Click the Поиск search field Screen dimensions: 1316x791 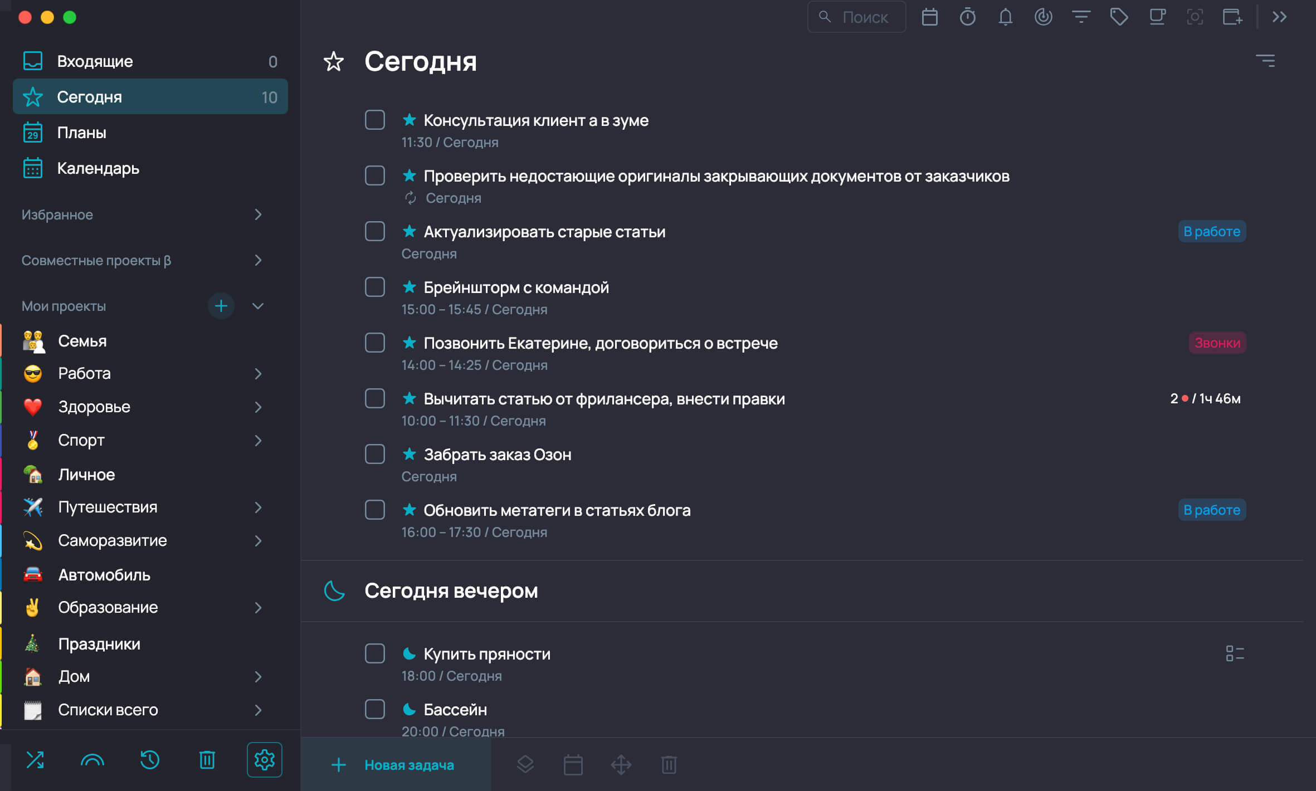click(x=856, y=17)
